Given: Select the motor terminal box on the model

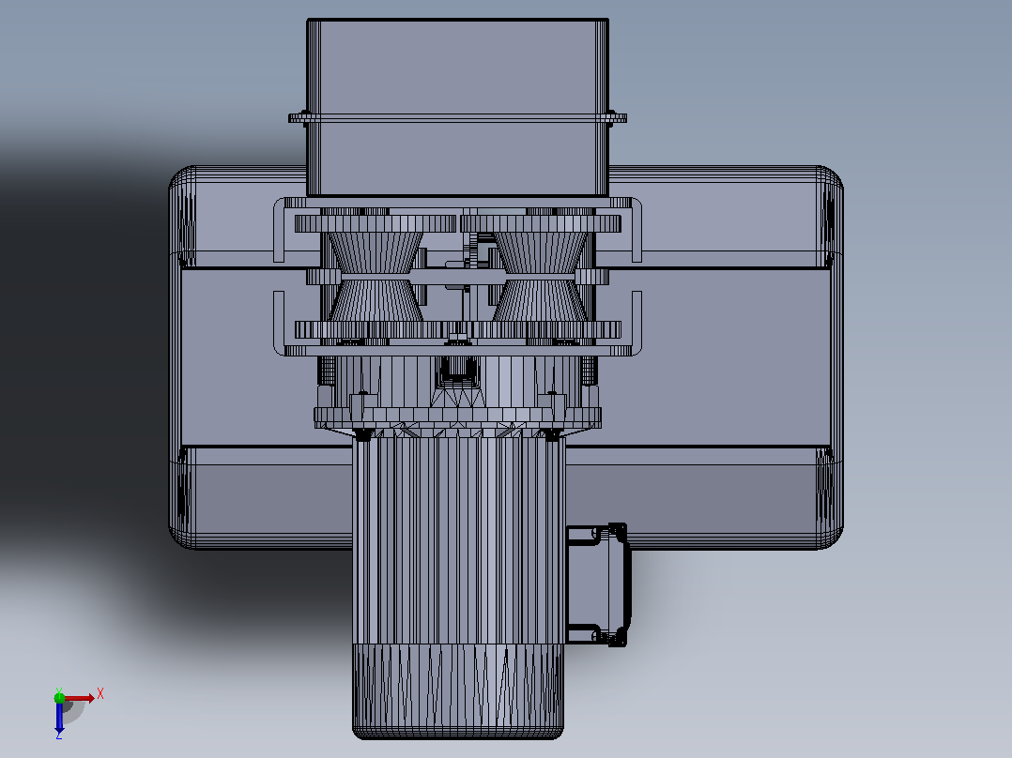Looking at the screenshot, I should (597, 584).
